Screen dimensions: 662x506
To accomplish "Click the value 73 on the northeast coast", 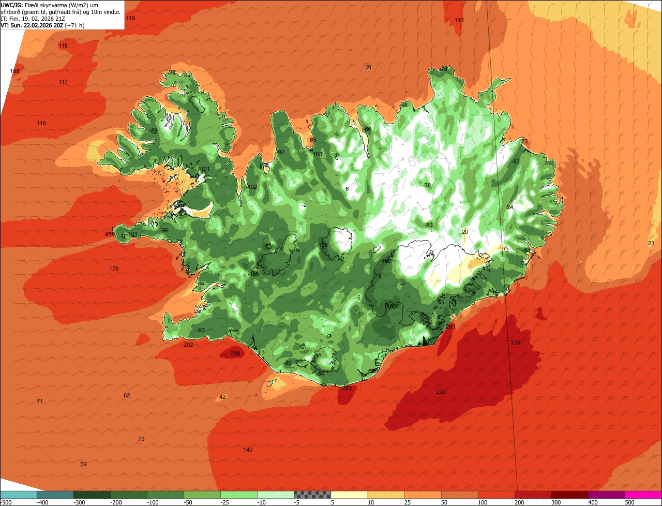I will [524, 142].
